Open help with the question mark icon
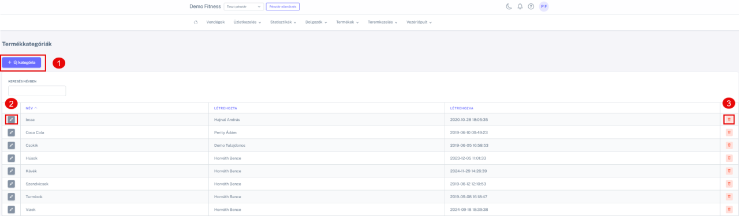The width and height of the screenshot is (739, 216). (531, 6)
